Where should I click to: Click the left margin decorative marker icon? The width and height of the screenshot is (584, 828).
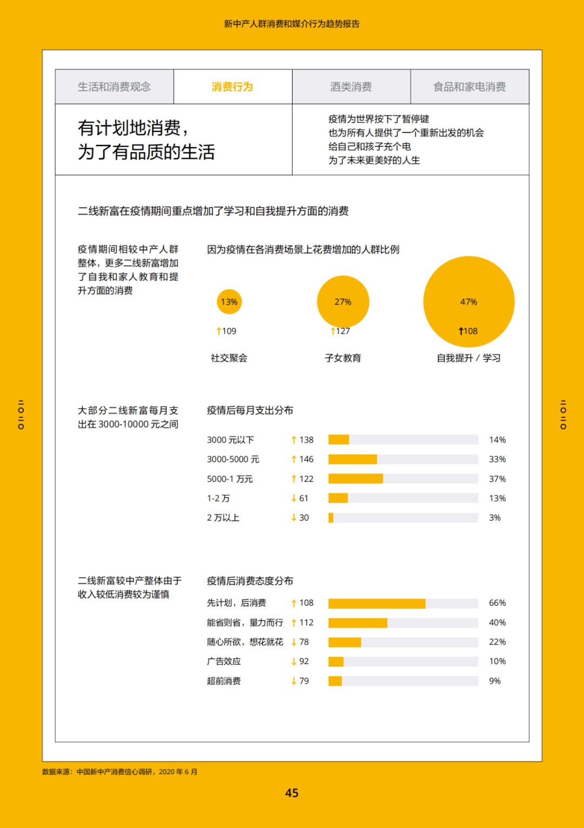(x=21, y=415)
